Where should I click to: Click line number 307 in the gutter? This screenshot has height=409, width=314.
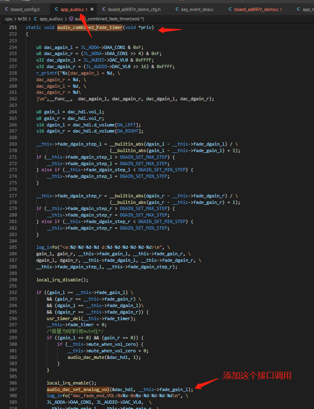click(13, 389)
